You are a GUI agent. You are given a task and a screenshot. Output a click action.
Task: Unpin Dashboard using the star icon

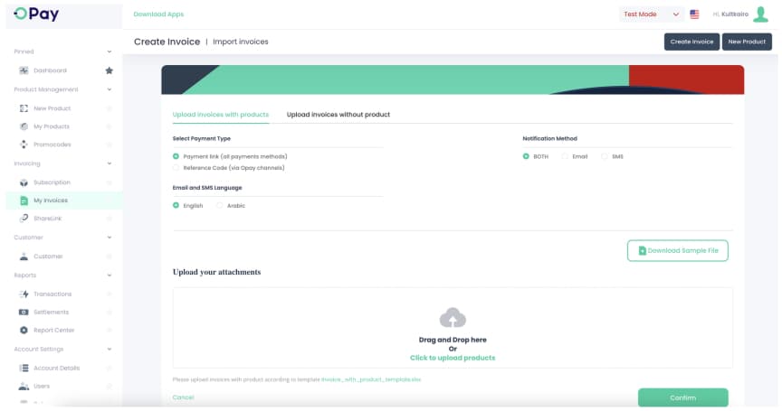pyautogui.click(x=110, y=70)
